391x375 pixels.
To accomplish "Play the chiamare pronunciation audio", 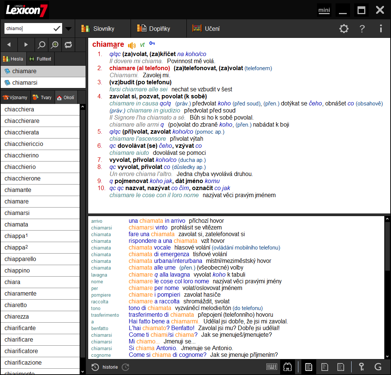I will coord(132,45).
